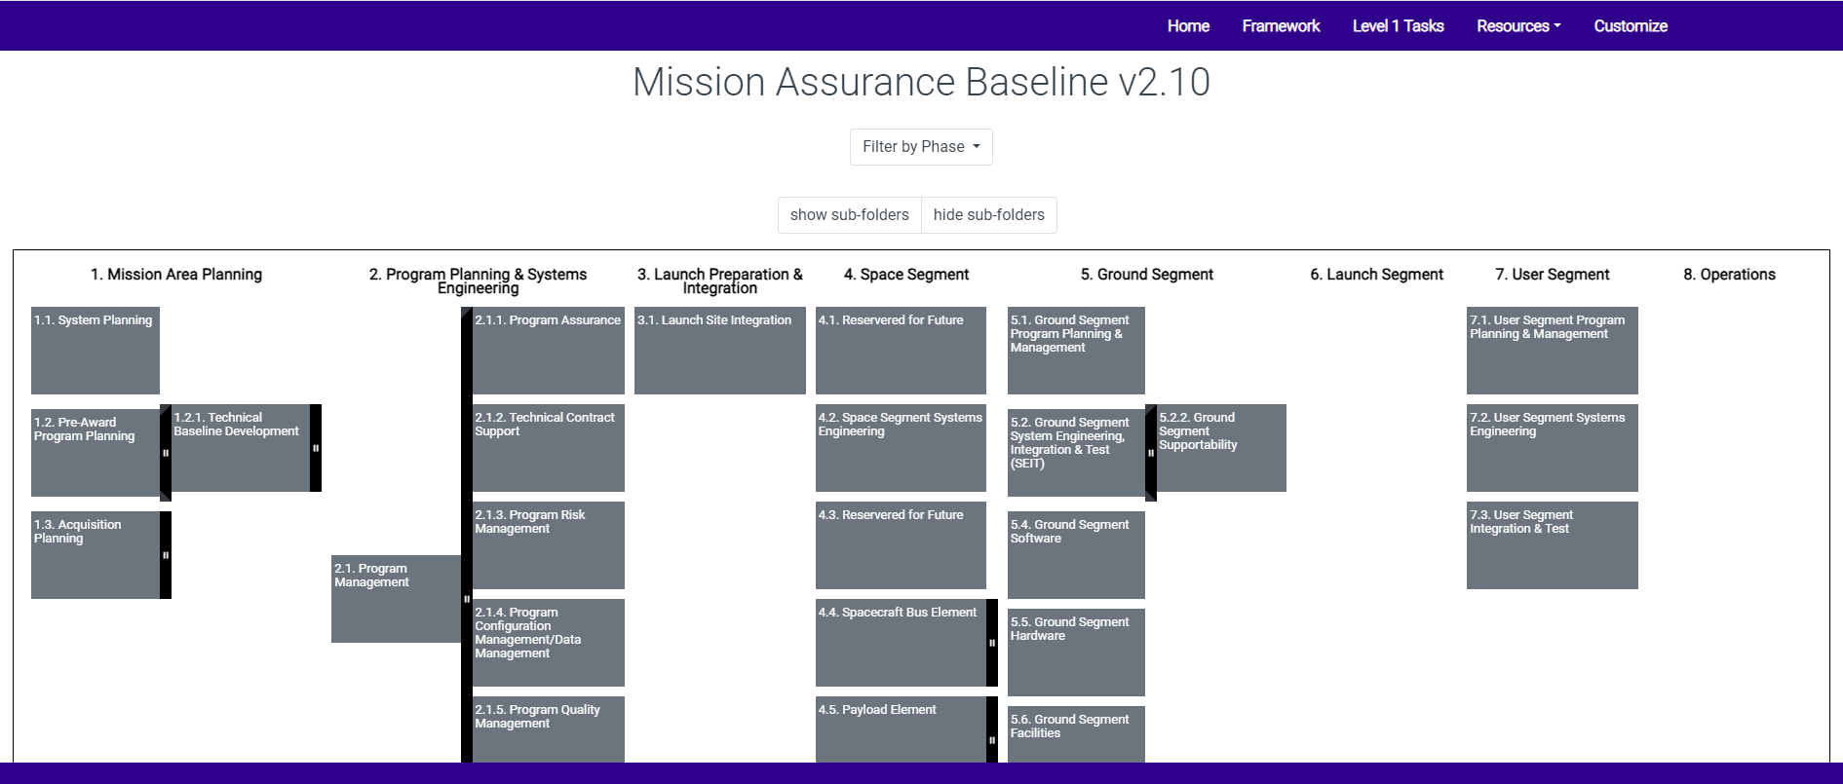Screen dimensions: 1843x784
Task: Open 4.2 Space Segment Systems Engineering
Action: click(901, 448)
